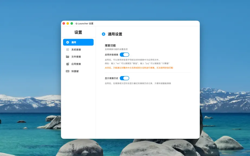
Task: Maximize the window with the green button
Action: pos(72,23)
